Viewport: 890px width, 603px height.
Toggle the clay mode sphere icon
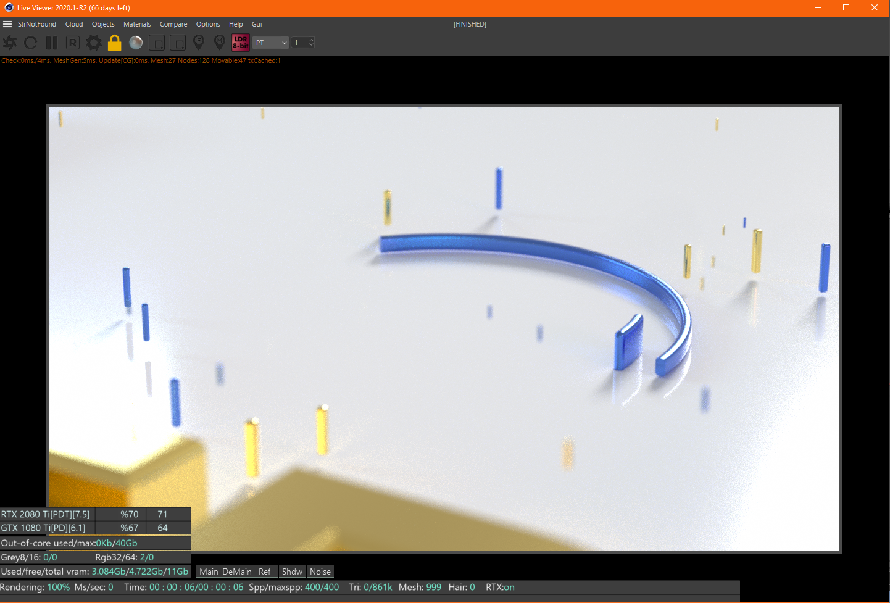point(136,43)
